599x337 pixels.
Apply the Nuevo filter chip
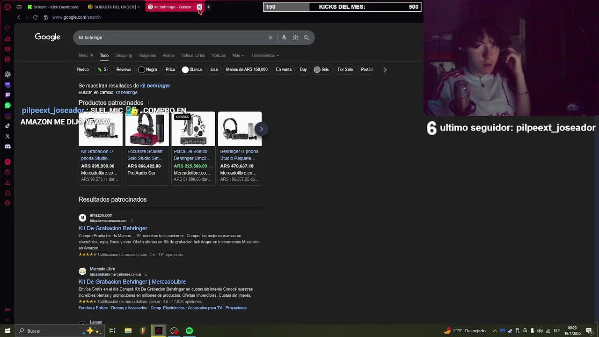[x=83, y=69]
